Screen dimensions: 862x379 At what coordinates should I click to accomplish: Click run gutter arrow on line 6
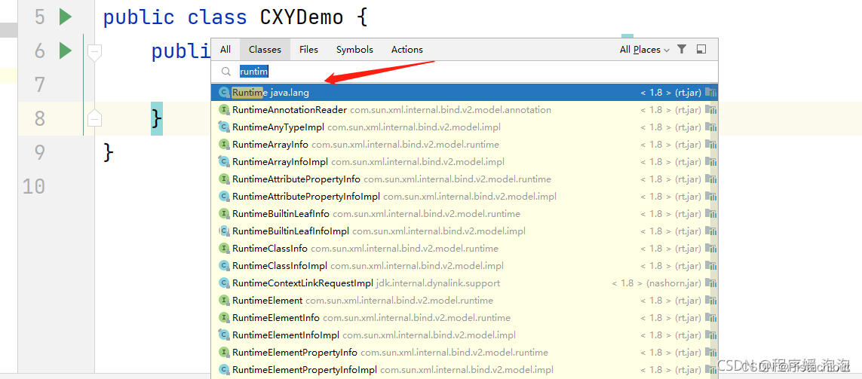click(66, 51)
